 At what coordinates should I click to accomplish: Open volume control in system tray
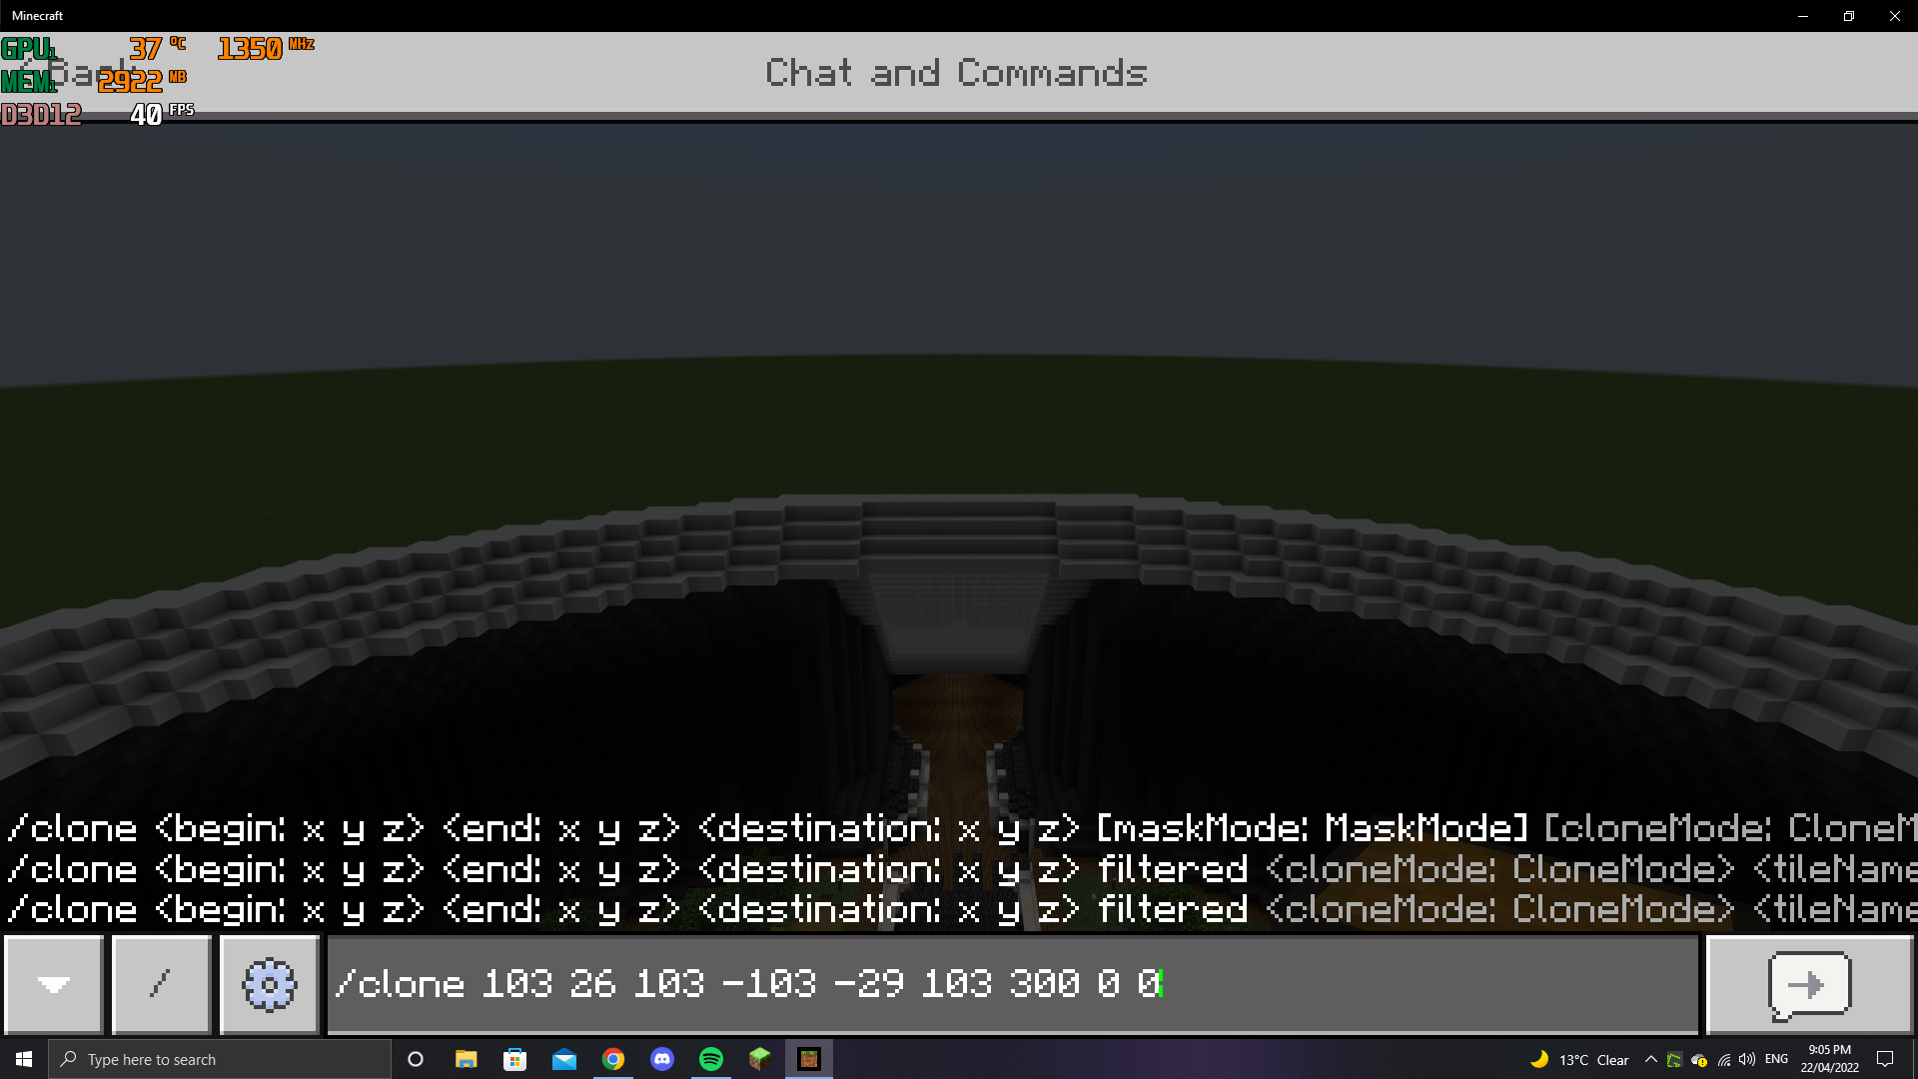point(1747,1059)
